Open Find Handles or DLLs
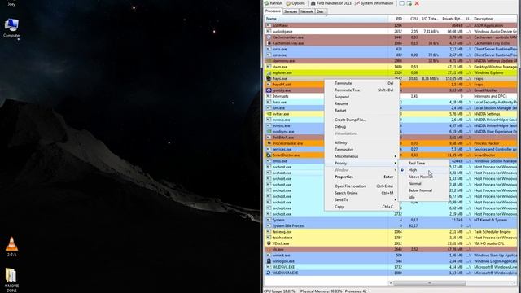The height and width of the screenshot is (293, 521). (331, 3)
